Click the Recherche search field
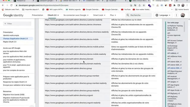Screen dimensions: 190x107 point(139,15)
